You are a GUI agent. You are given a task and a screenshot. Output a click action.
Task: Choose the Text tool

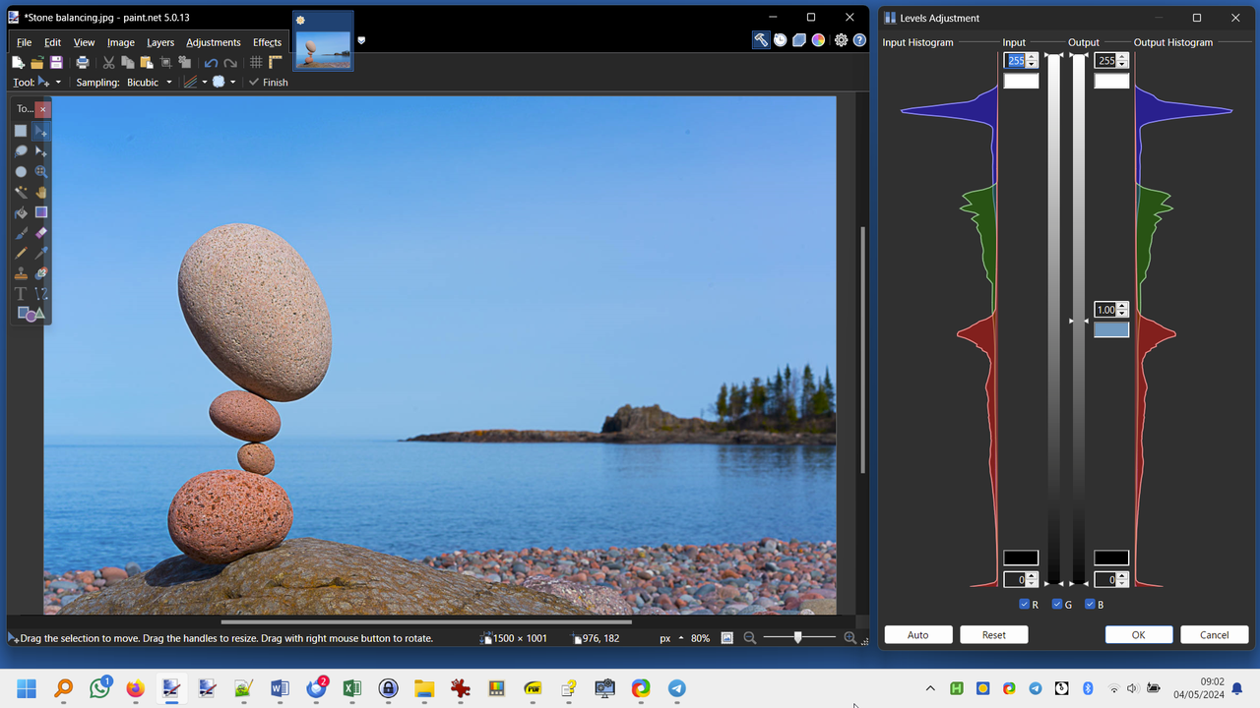point(20,292)
